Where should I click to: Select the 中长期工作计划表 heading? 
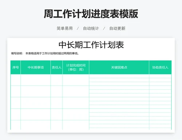coord(91,45)
